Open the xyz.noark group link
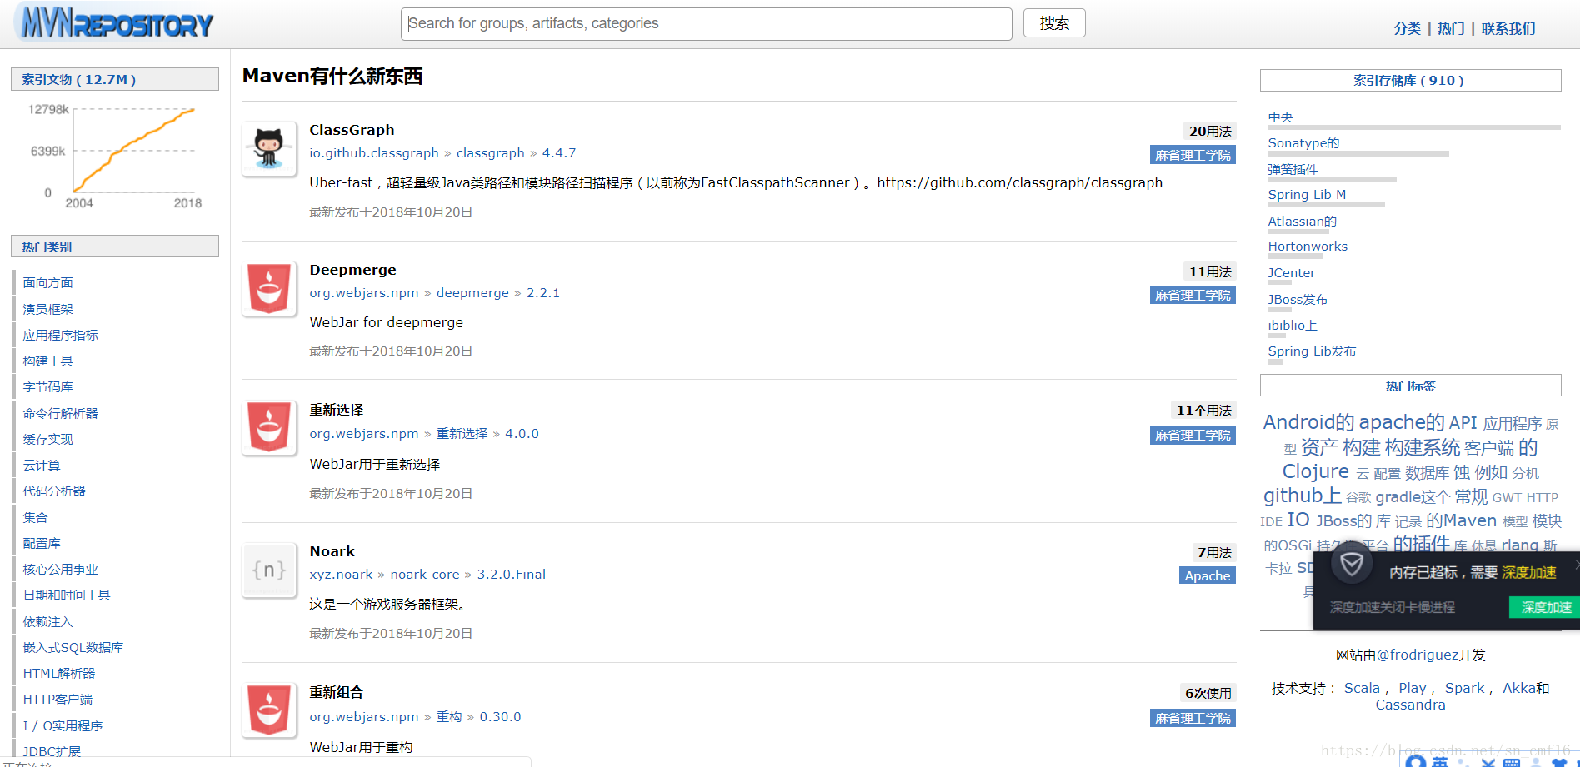This screenshot has width=1580, height=767. pos(341,575)
